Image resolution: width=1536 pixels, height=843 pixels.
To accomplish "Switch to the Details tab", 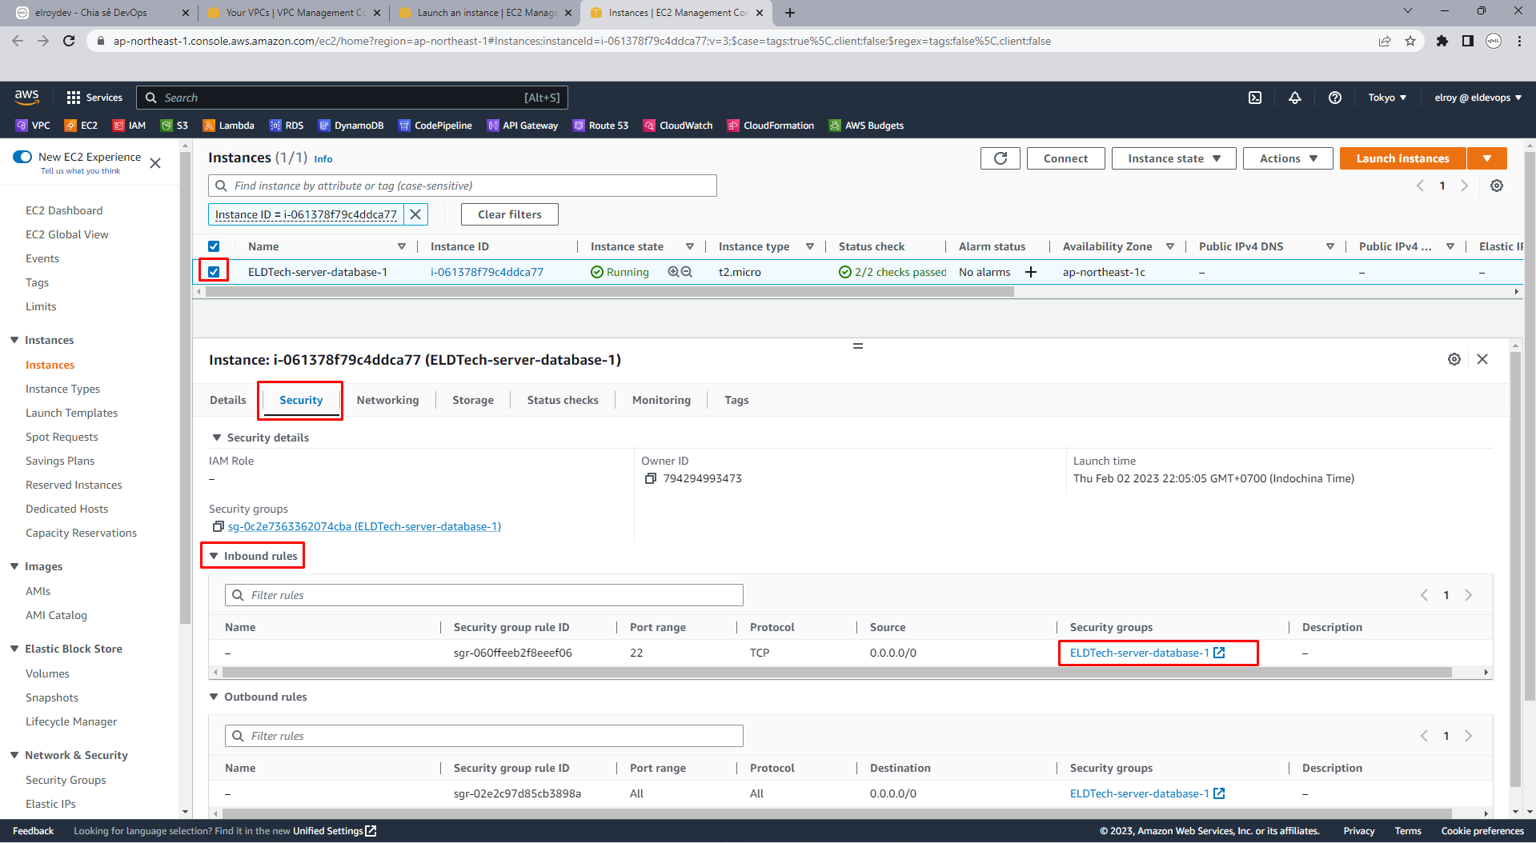I will (x=228, y=400).
